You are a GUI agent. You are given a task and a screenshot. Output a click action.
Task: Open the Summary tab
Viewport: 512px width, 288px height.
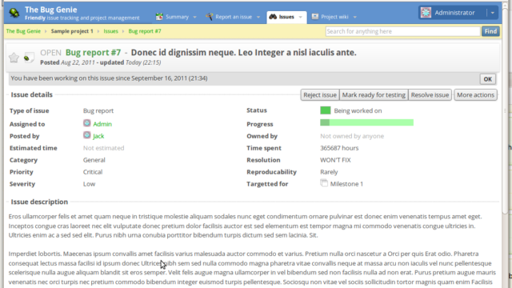pos(177,17)
